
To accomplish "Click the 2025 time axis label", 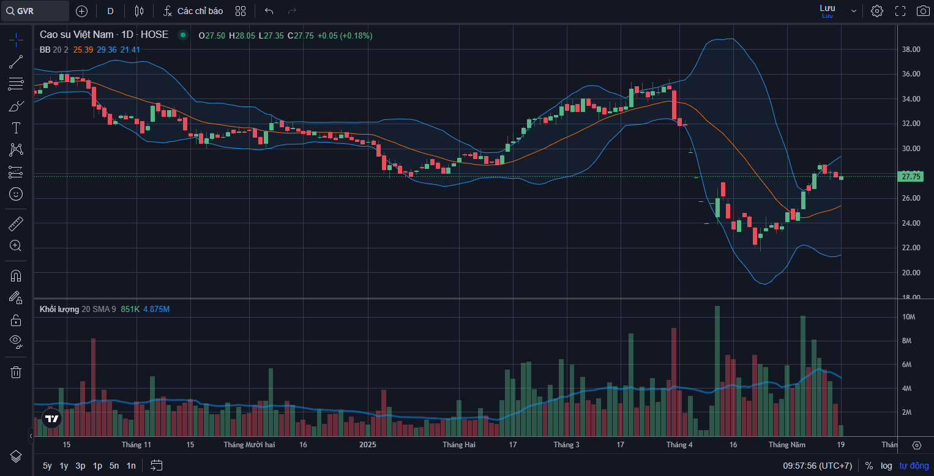I will 367,445.
